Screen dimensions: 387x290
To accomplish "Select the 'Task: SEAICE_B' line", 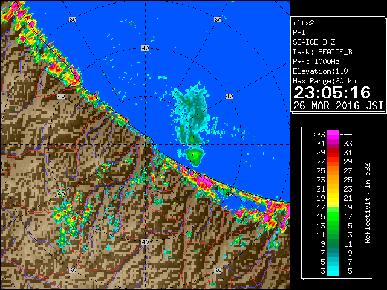I will click(x=322, y=52).
